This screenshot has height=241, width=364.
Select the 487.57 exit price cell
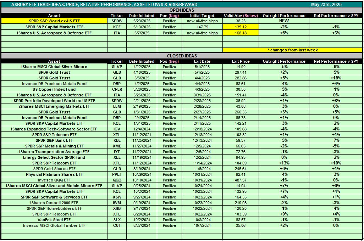click(x=241, y=180)
